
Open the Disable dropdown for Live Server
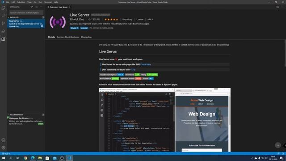point(74,28)
